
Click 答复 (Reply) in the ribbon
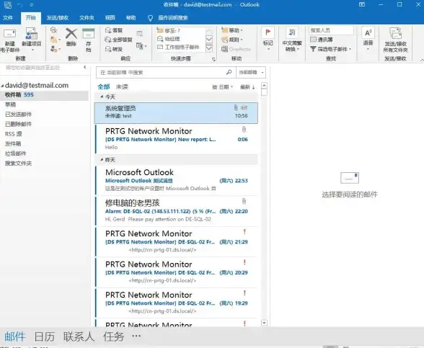(x=114, y=30)
